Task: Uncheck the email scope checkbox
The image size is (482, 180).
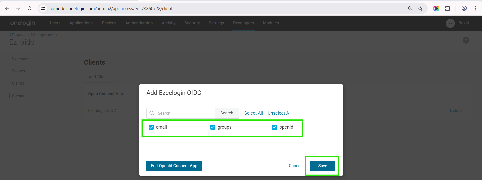Action: tap(151, 127)
